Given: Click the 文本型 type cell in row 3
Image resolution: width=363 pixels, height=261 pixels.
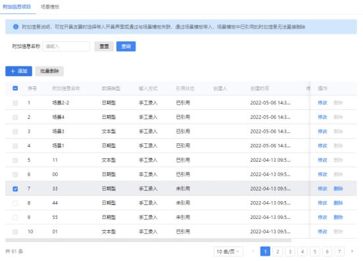Looking at the screenshot, I should point(109,131).
